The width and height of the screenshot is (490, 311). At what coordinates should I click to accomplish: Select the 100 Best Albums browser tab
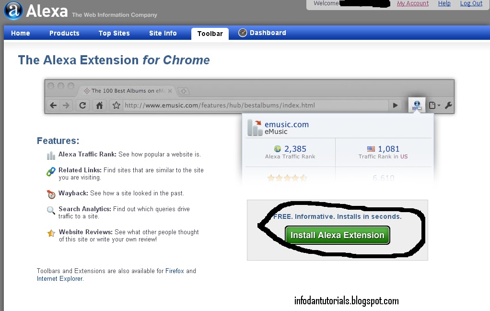click(x=127, y=91)
